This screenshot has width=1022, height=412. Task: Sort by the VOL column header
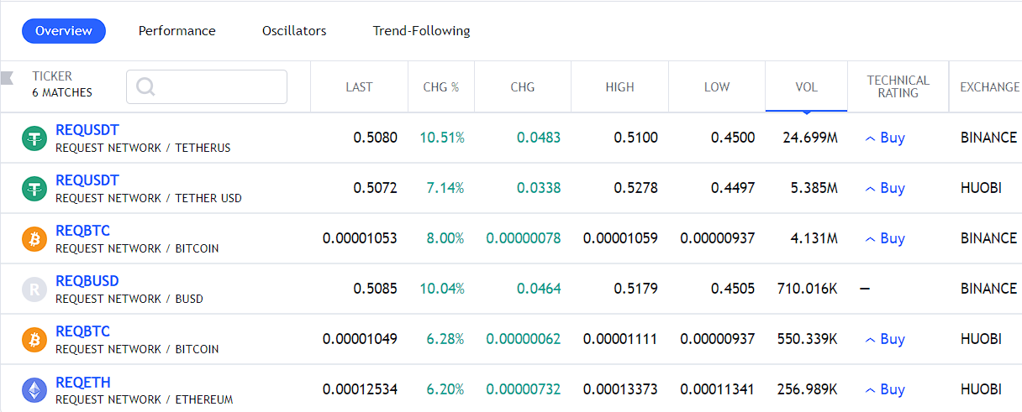click(806, 87)
